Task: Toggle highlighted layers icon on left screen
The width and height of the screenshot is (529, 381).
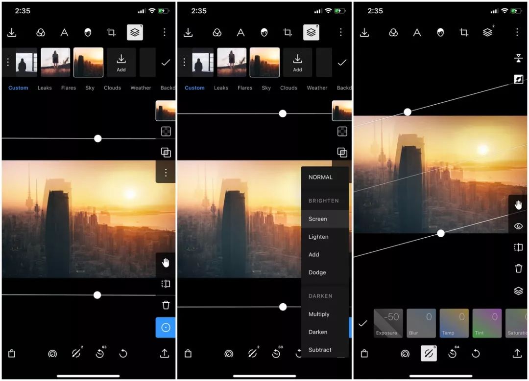Action: pos(135,32)
